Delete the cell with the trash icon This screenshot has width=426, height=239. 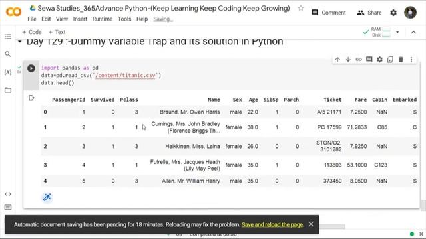401,60
